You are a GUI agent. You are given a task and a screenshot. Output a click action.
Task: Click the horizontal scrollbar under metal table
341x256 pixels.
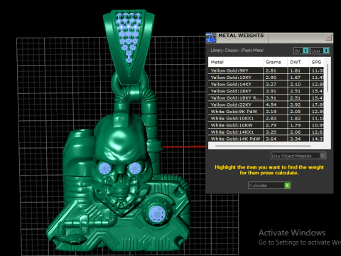coord(263,146)
